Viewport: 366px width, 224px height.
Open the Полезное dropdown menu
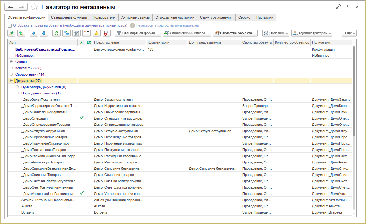(276, 33)
